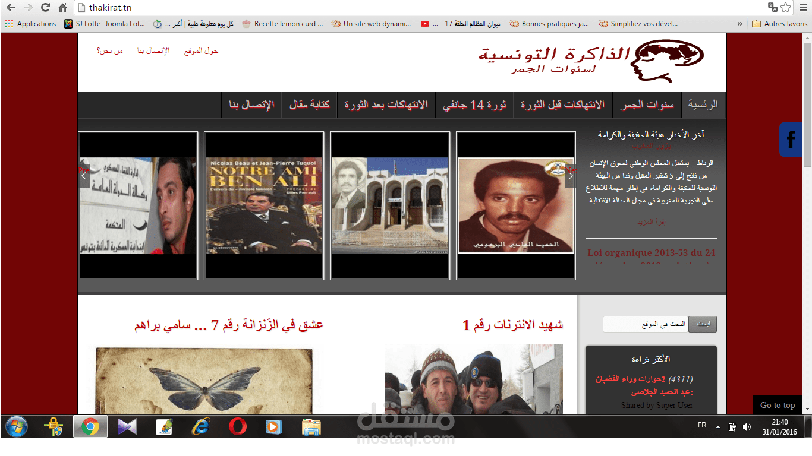Expand the bookmarks overflow chevron
812x456 pixels.
click(739, 24)
